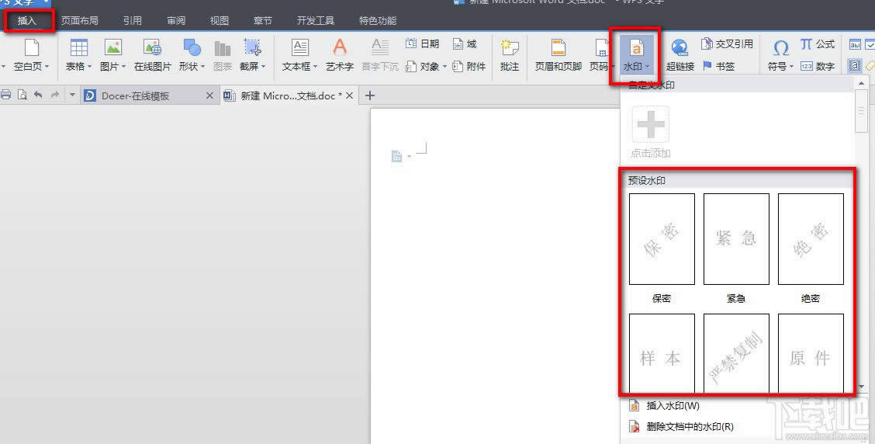Click the 交叉引用 (cross-reference) icon
Viewport: 875px width, 444px height.
(707, 44)
